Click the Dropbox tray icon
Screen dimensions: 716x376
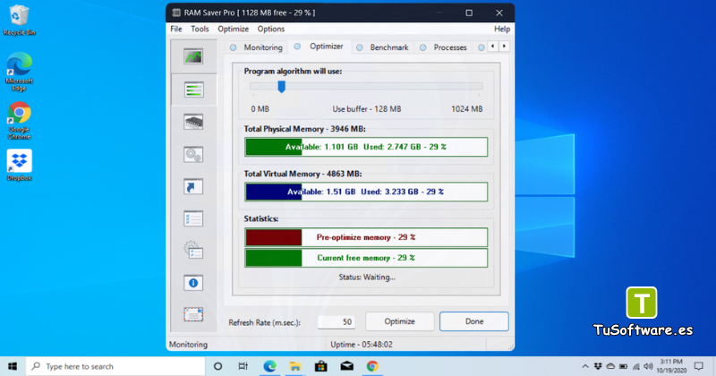coord(598,366)
